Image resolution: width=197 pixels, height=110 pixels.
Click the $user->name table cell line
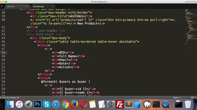76,93
